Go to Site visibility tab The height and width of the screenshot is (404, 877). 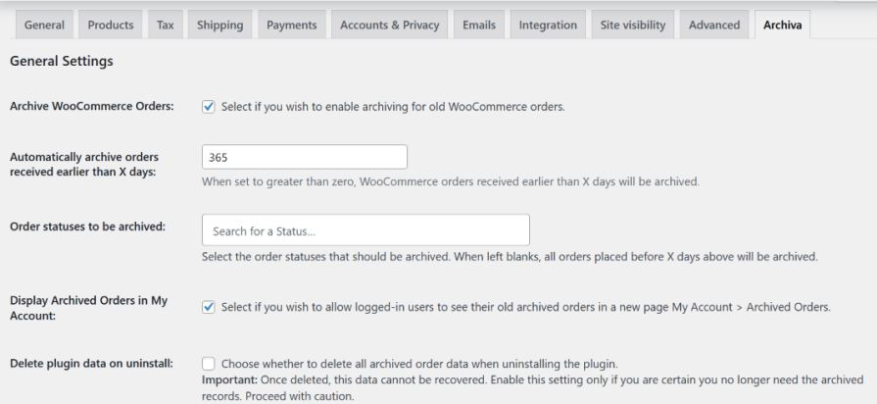(x=633, y=25)
